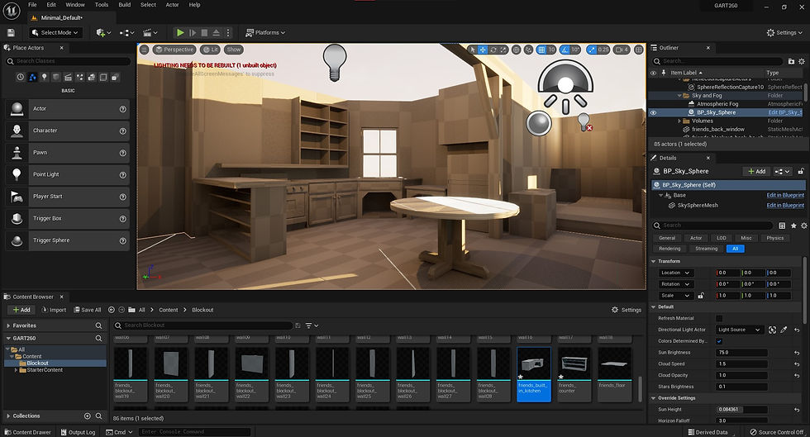The width and height of the screenshot is (810, 437).
Task: Collapse the Sky and Fog folder
Action: pyautogui.click(x=679, y=96)
